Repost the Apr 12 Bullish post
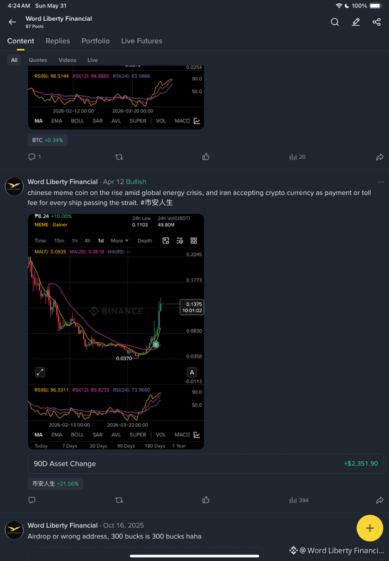This screenshot has width=389, height=561. pyautogui.click(x=119, y=500)
